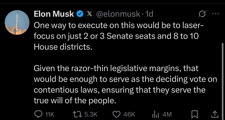This screenshot has height=120, width=225.
Task: Open the @elonmusk handle link
Action: coord(118,14)
